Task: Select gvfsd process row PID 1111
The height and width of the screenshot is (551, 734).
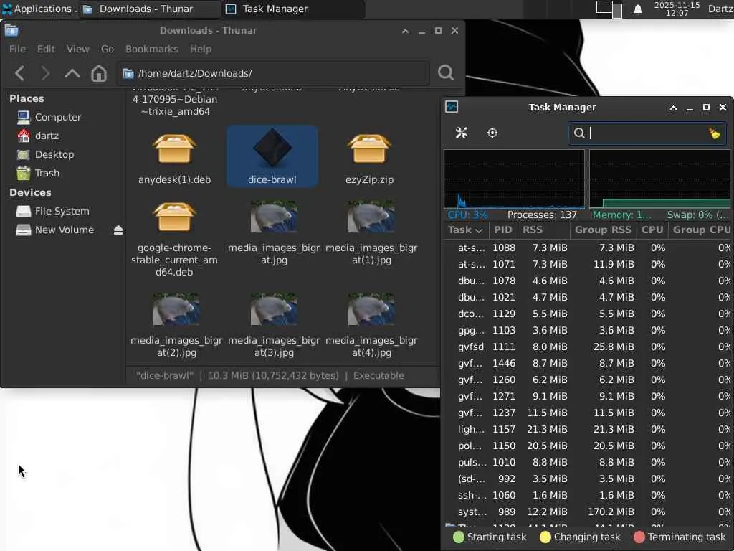Action: click(588, 347)
